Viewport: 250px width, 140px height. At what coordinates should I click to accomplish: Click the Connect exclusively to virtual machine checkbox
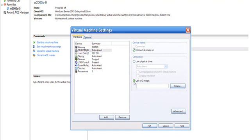click(137, 72)
